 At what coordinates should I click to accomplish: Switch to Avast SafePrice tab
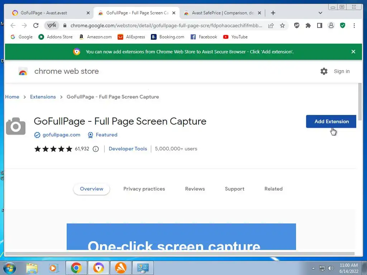(x=223, y=13)
